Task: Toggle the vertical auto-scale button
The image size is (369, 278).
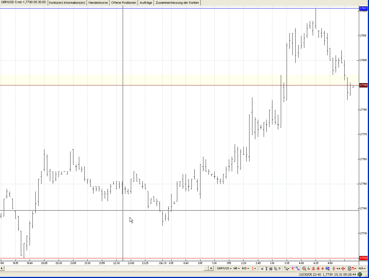Action: (266, 268)
